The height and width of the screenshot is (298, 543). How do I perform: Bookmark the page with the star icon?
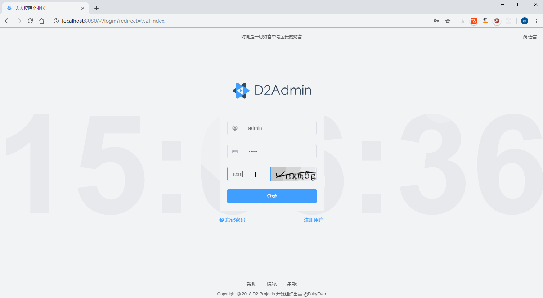click(448, 21)
